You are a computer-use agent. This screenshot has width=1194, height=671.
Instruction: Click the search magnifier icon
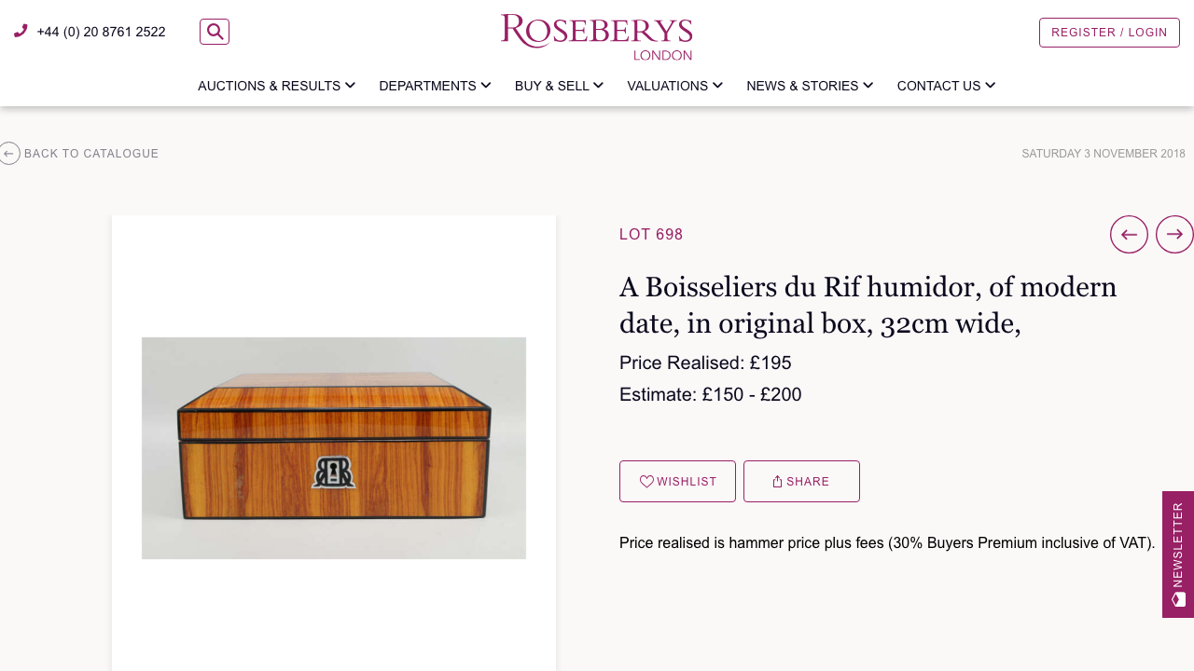point(214,29)
